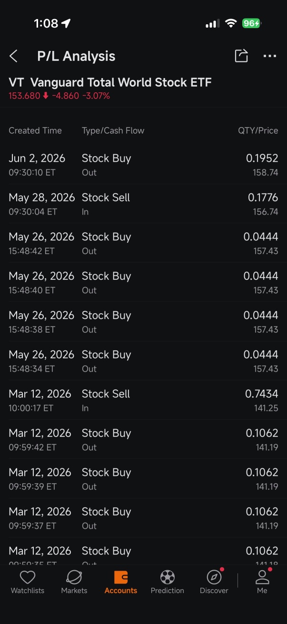Tap the 153.680 price change line
287x624 pixels.
click(59, 96)
